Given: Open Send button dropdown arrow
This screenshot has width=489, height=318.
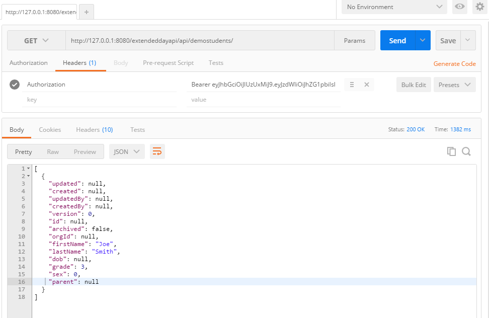Looking at the screenshot, I should pyautogui.click(x=423, y=40).
